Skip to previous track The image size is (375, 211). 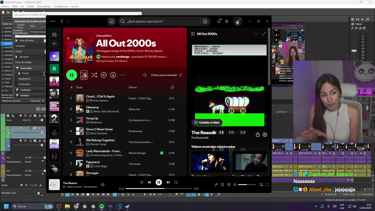click(x=149, y=182)
